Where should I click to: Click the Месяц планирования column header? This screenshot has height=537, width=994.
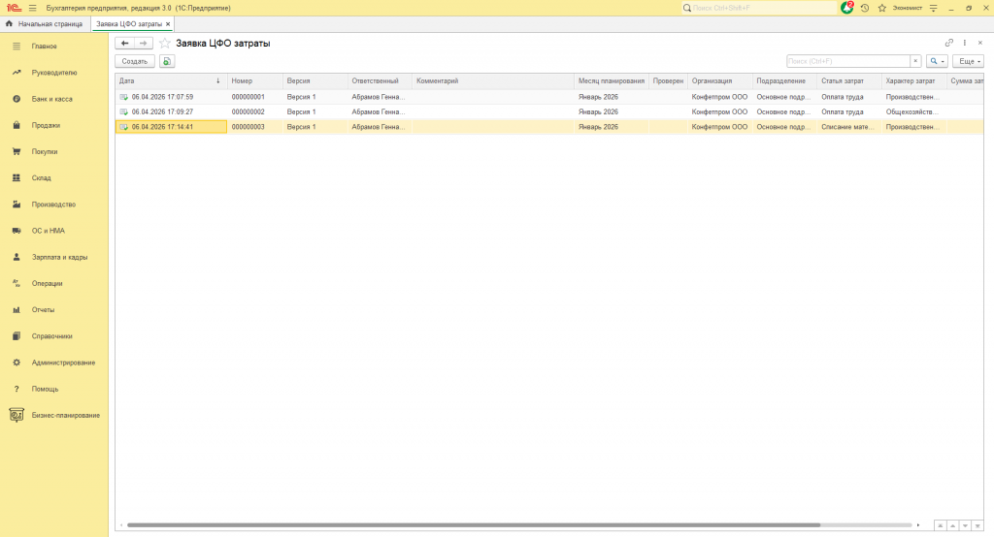click(x=612, y=81)
